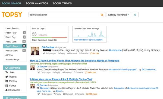Click the TOPSY logo

(12, 14)
